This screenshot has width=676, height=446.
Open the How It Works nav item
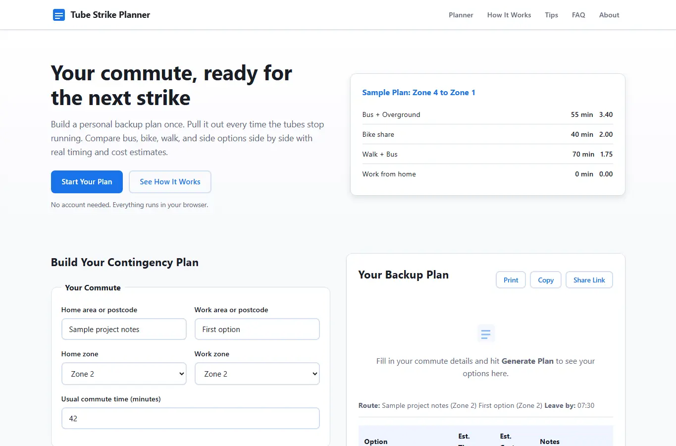[509, 15]
